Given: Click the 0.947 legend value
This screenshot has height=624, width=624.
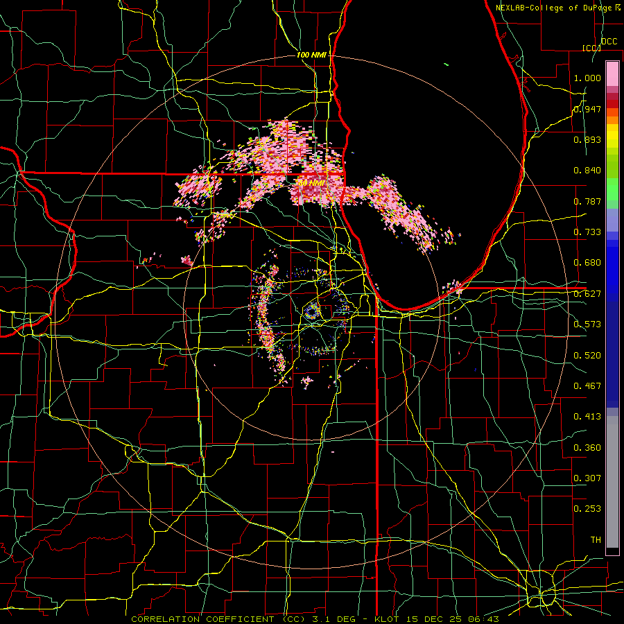Looking at the screenshot, I should click(587, 109).
